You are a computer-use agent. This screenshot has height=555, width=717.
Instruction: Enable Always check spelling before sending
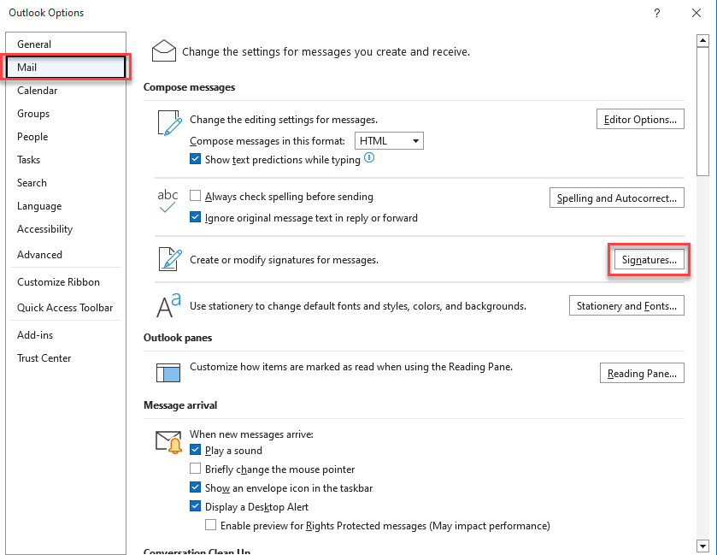(x=195, y=196)
